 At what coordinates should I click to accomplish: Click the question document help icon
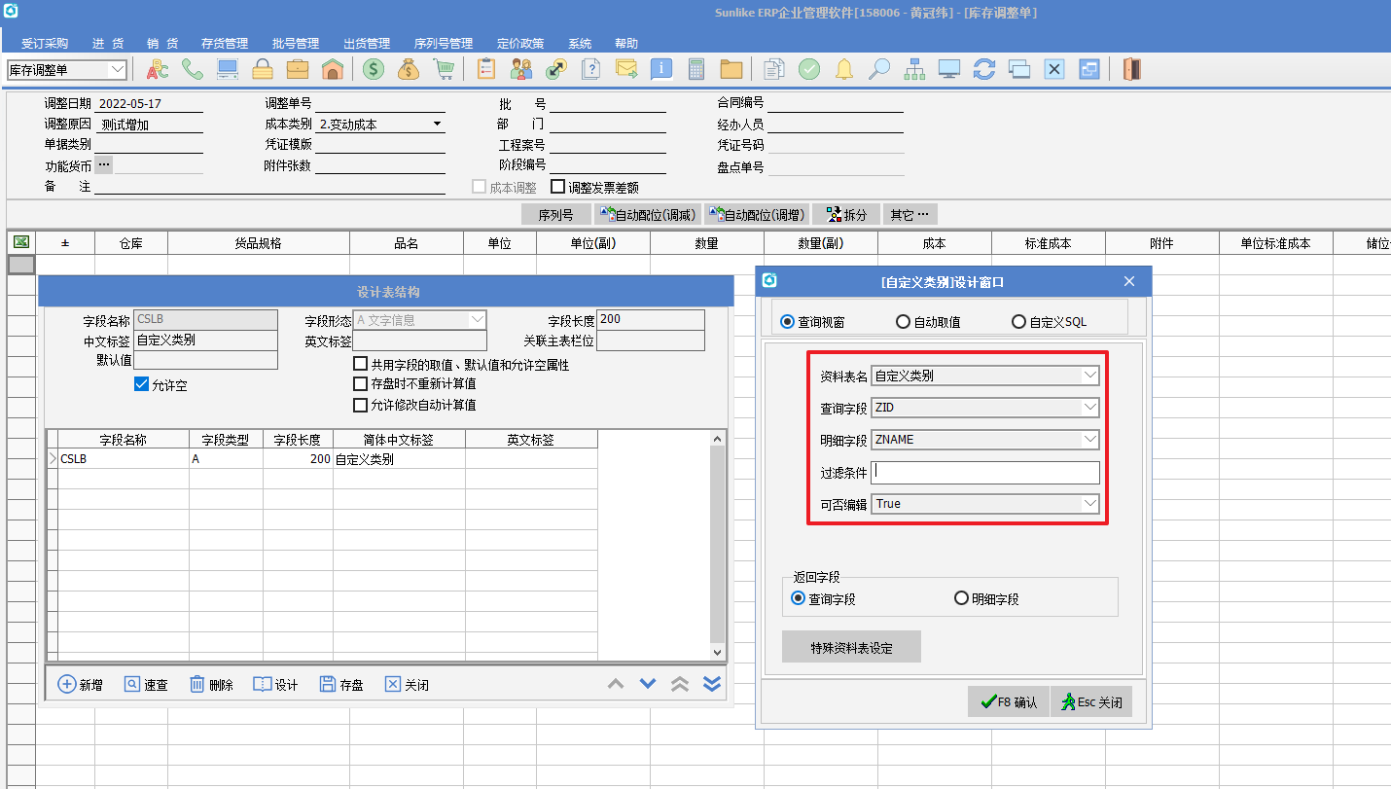point(591,69)
